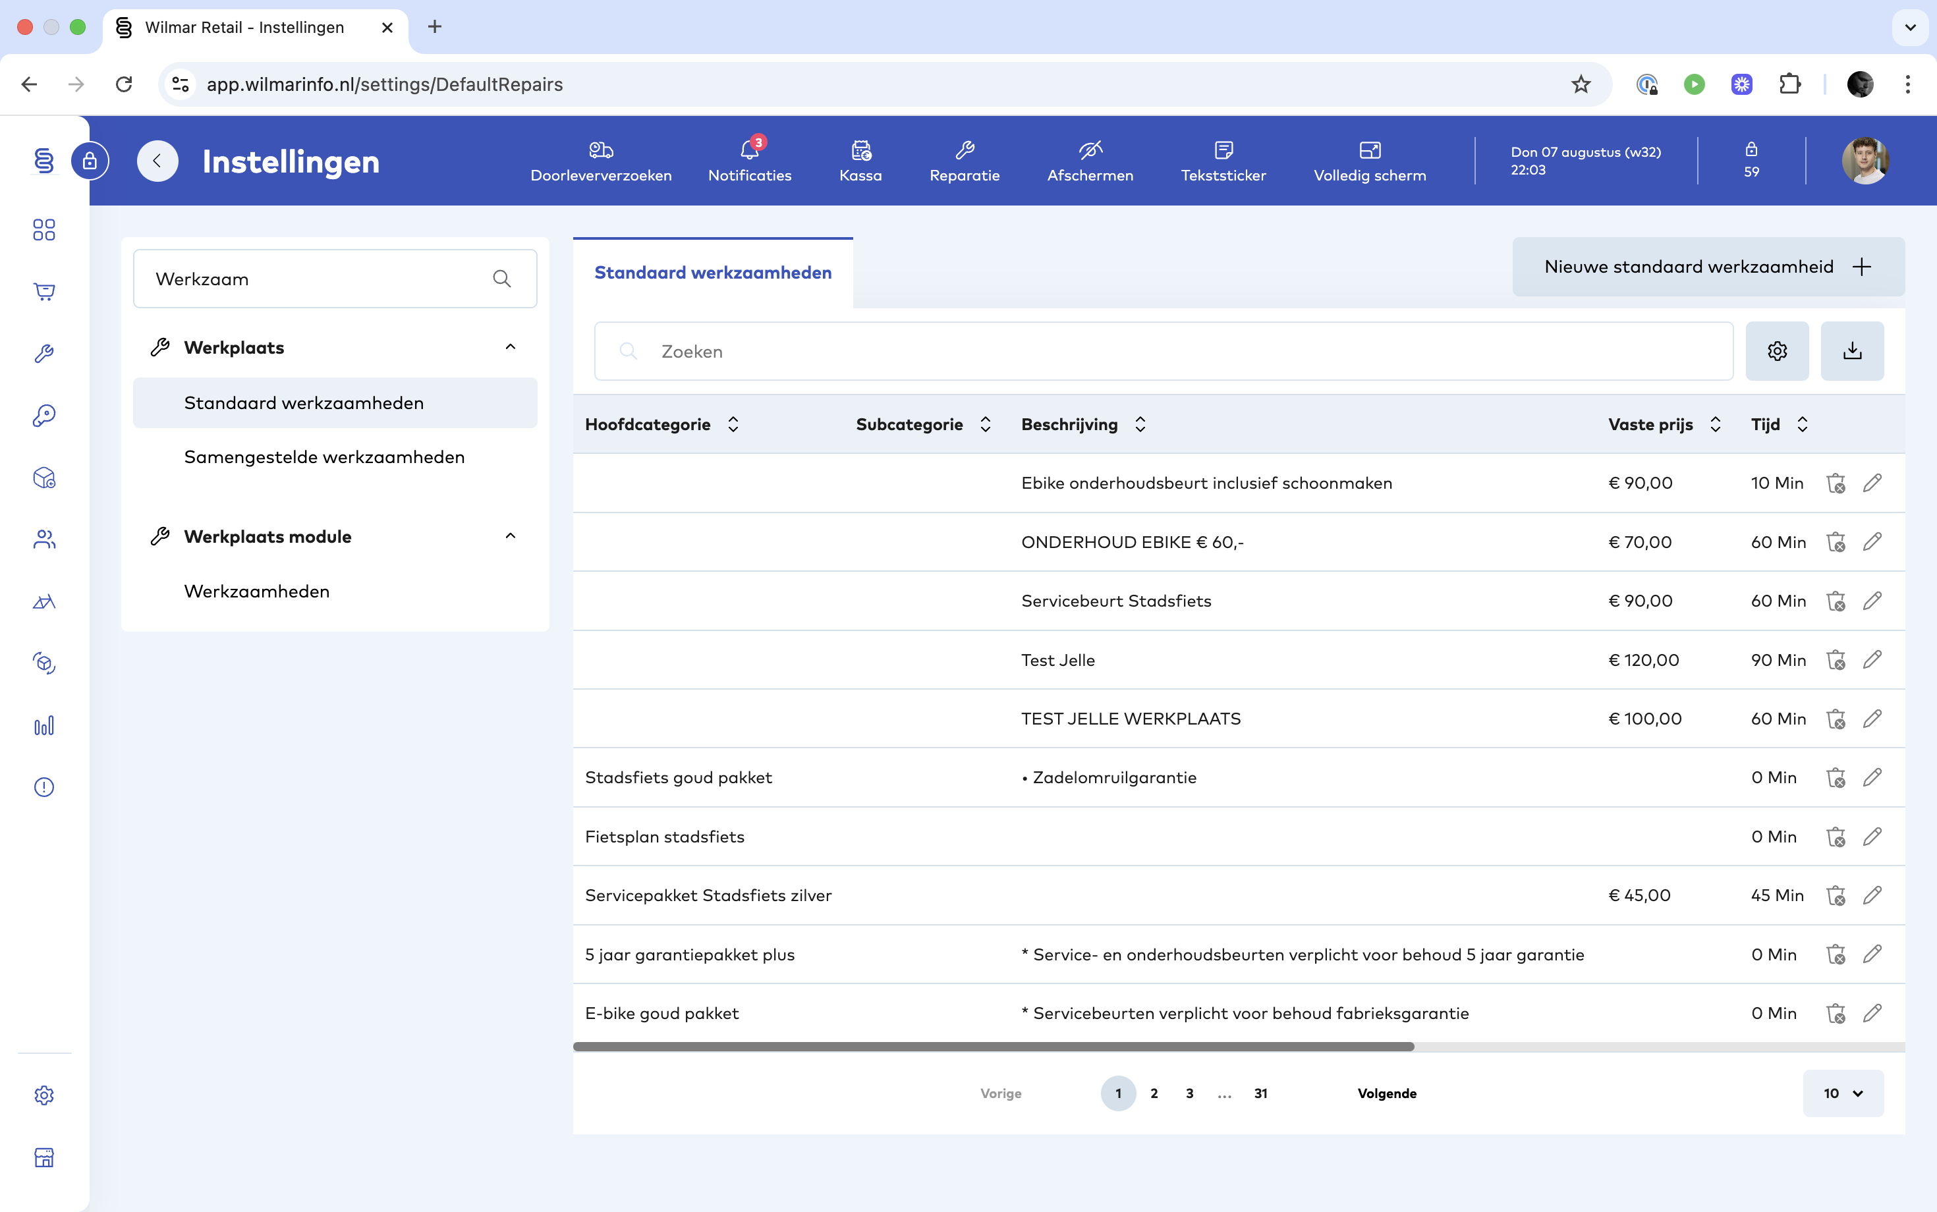Open Reparatie from the header
This screenshot has height=1212, width=1937.
pos(965,161)
